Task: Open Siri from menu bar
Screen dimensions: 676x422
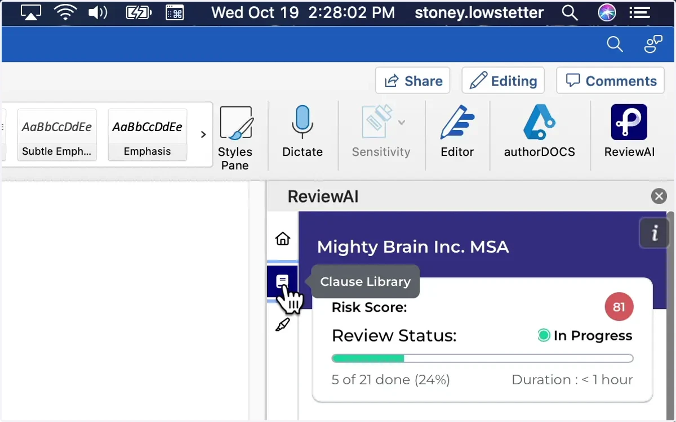Action: coord(607,12)
